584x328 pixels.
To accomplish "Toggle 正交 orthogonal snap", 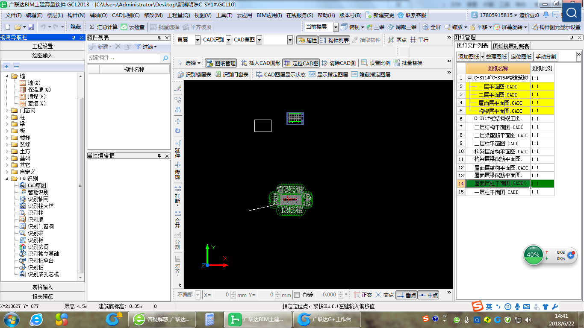I will click(363, 295).
